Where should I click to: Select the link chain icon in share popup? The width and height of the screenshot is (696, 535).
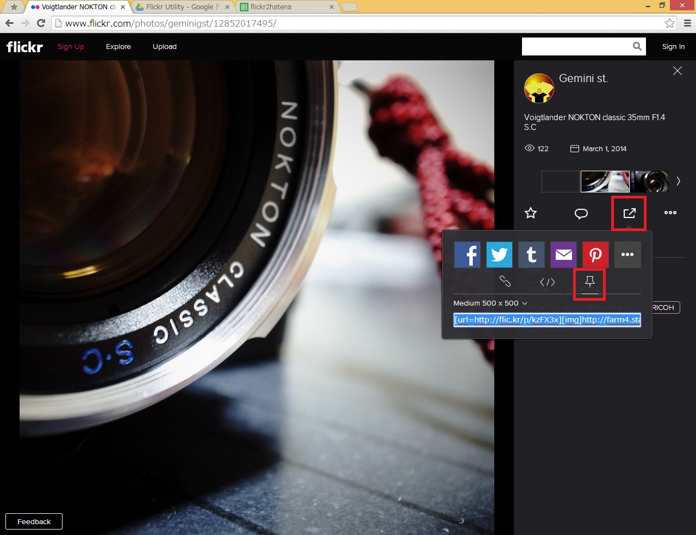click(x=505, y=281)
